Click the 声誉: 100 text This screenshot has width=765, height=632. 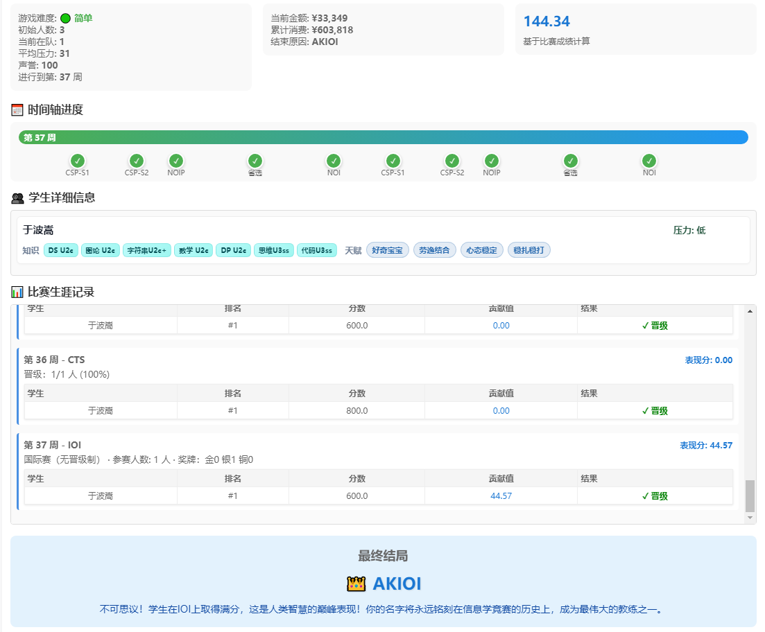[x=38, y=65]
